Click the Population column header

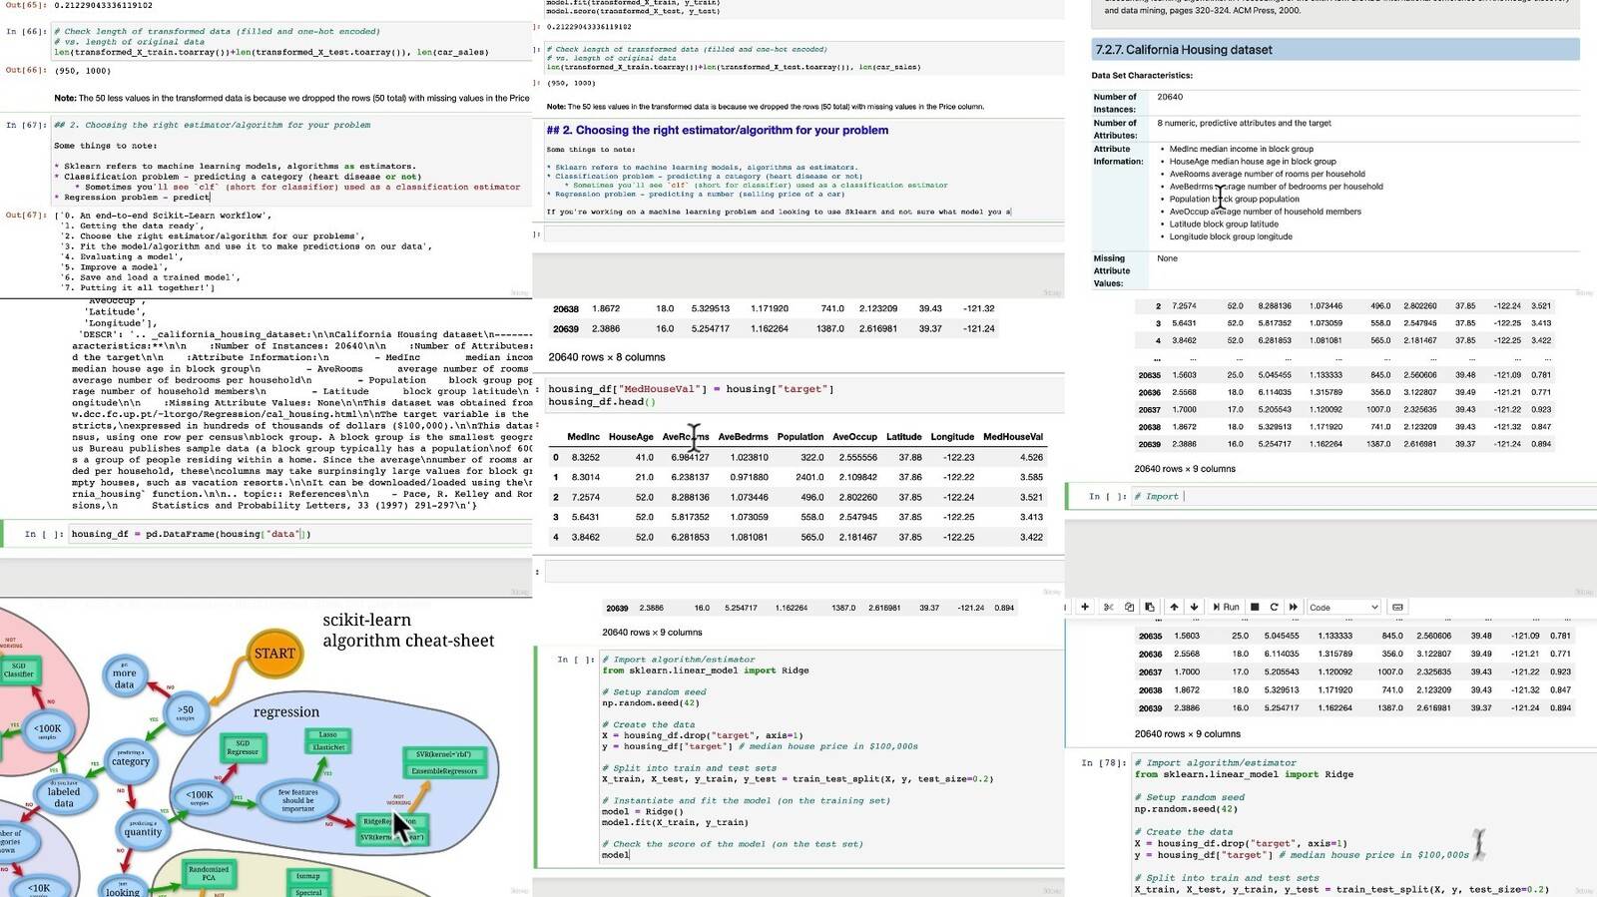click(800, 436)
